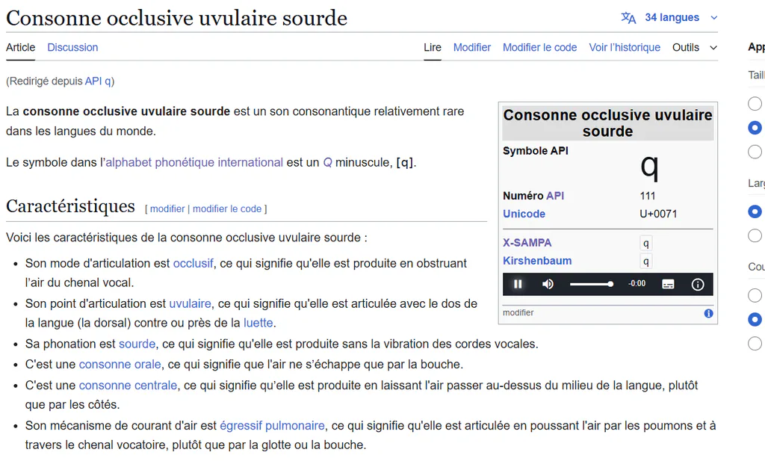Open the 'égressif pulmonaire' link
The width and height of the screenshot is (765, 470).
click(272, 426)
